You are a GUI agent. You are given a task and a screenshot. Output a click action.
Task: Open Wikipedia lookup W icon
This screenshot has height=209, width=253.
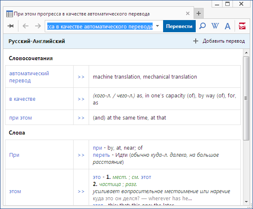tap(215, 26)
